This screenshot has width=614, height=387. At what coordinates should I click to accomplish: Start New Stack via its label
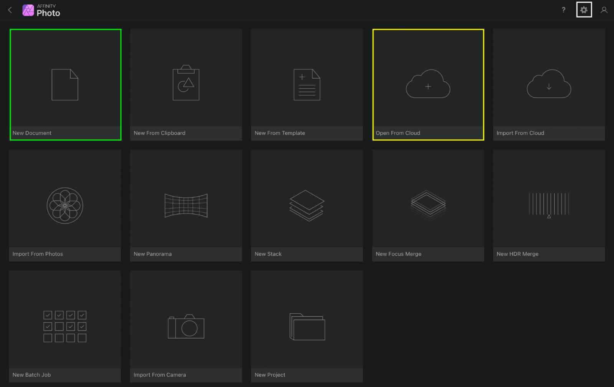coord(268,254)
